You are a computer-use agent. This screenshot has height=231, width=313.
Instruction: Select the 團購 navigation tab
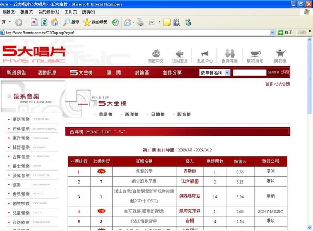[x=114, y=72]
